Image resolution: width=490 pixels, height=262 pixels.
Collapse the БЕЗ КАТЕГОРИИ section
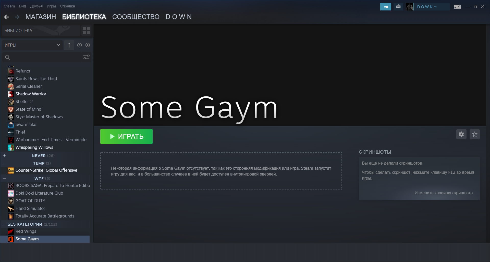pyautogui.click(x=4, y=224)
